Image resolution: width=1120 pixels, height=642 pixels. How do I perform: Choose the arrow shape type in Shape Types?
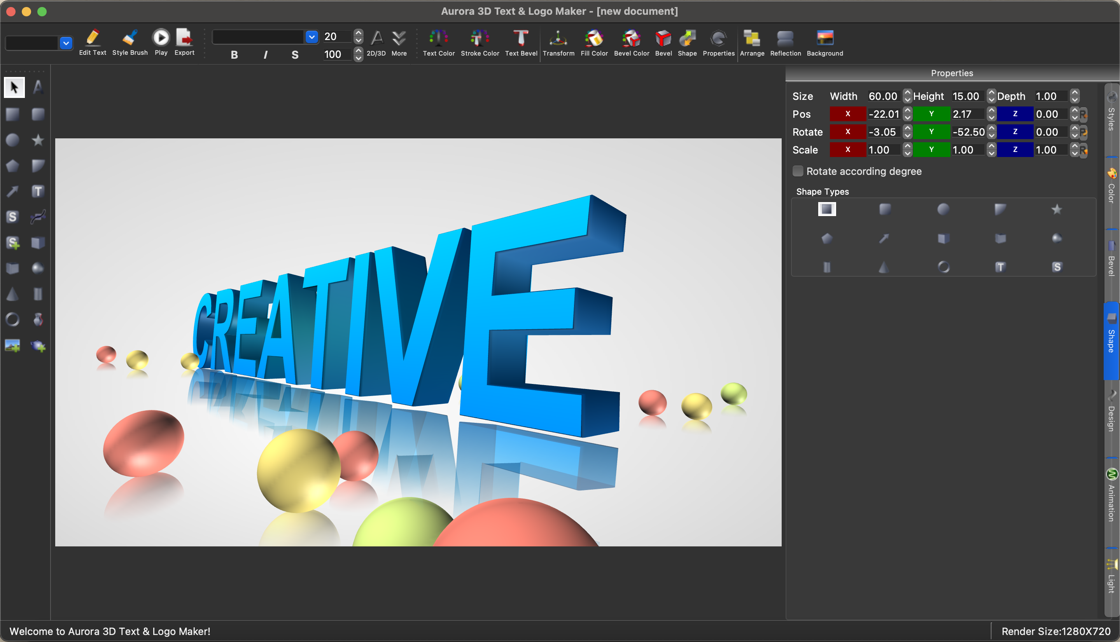point(884,239)
